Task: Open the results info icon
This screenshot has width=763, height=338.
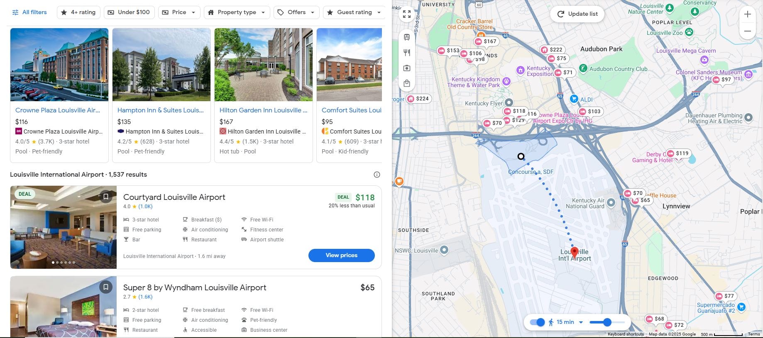Action: (377, 175)
